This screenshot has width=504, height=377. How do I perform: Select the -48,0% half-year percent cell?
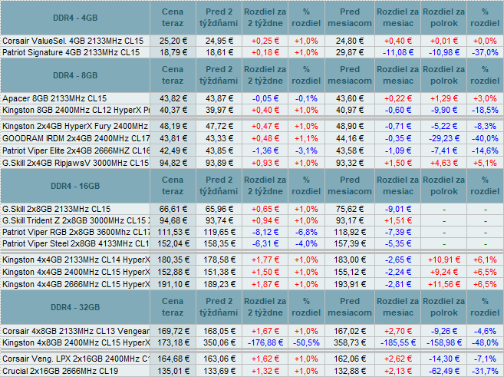485,342
